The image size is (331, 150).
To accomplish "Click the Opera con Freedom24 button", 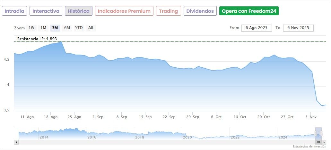I will [249, 11].
